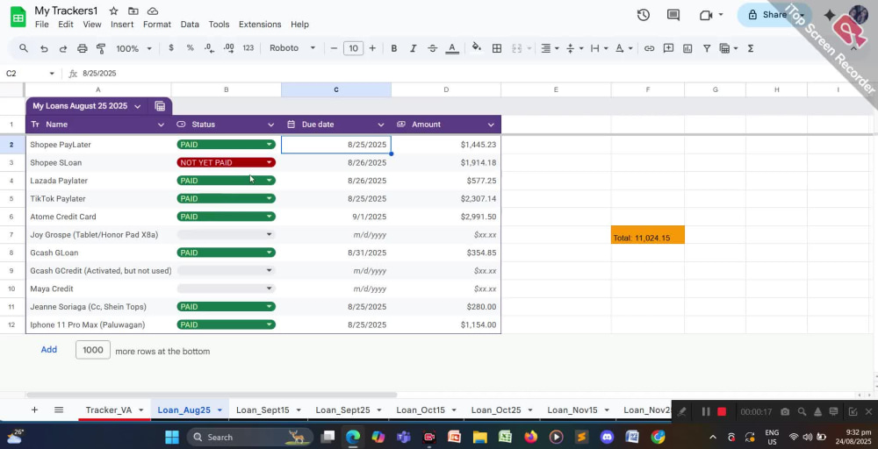Open fill color picker
The height and width of the screenshot is (449, 878).
point(477,47)
